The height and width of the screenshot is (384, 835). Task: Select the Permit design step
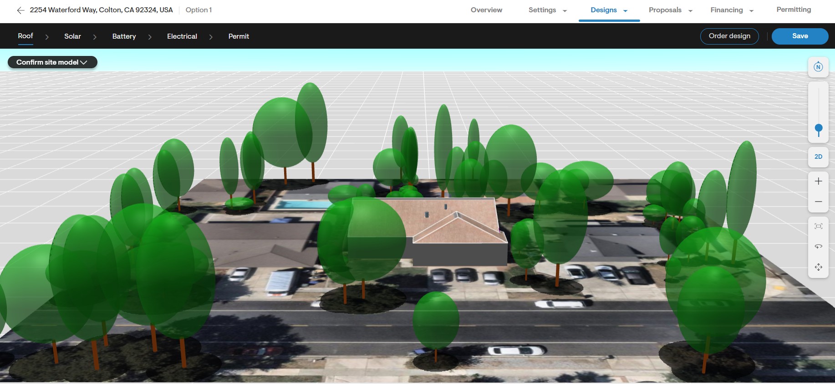(239, 36)
